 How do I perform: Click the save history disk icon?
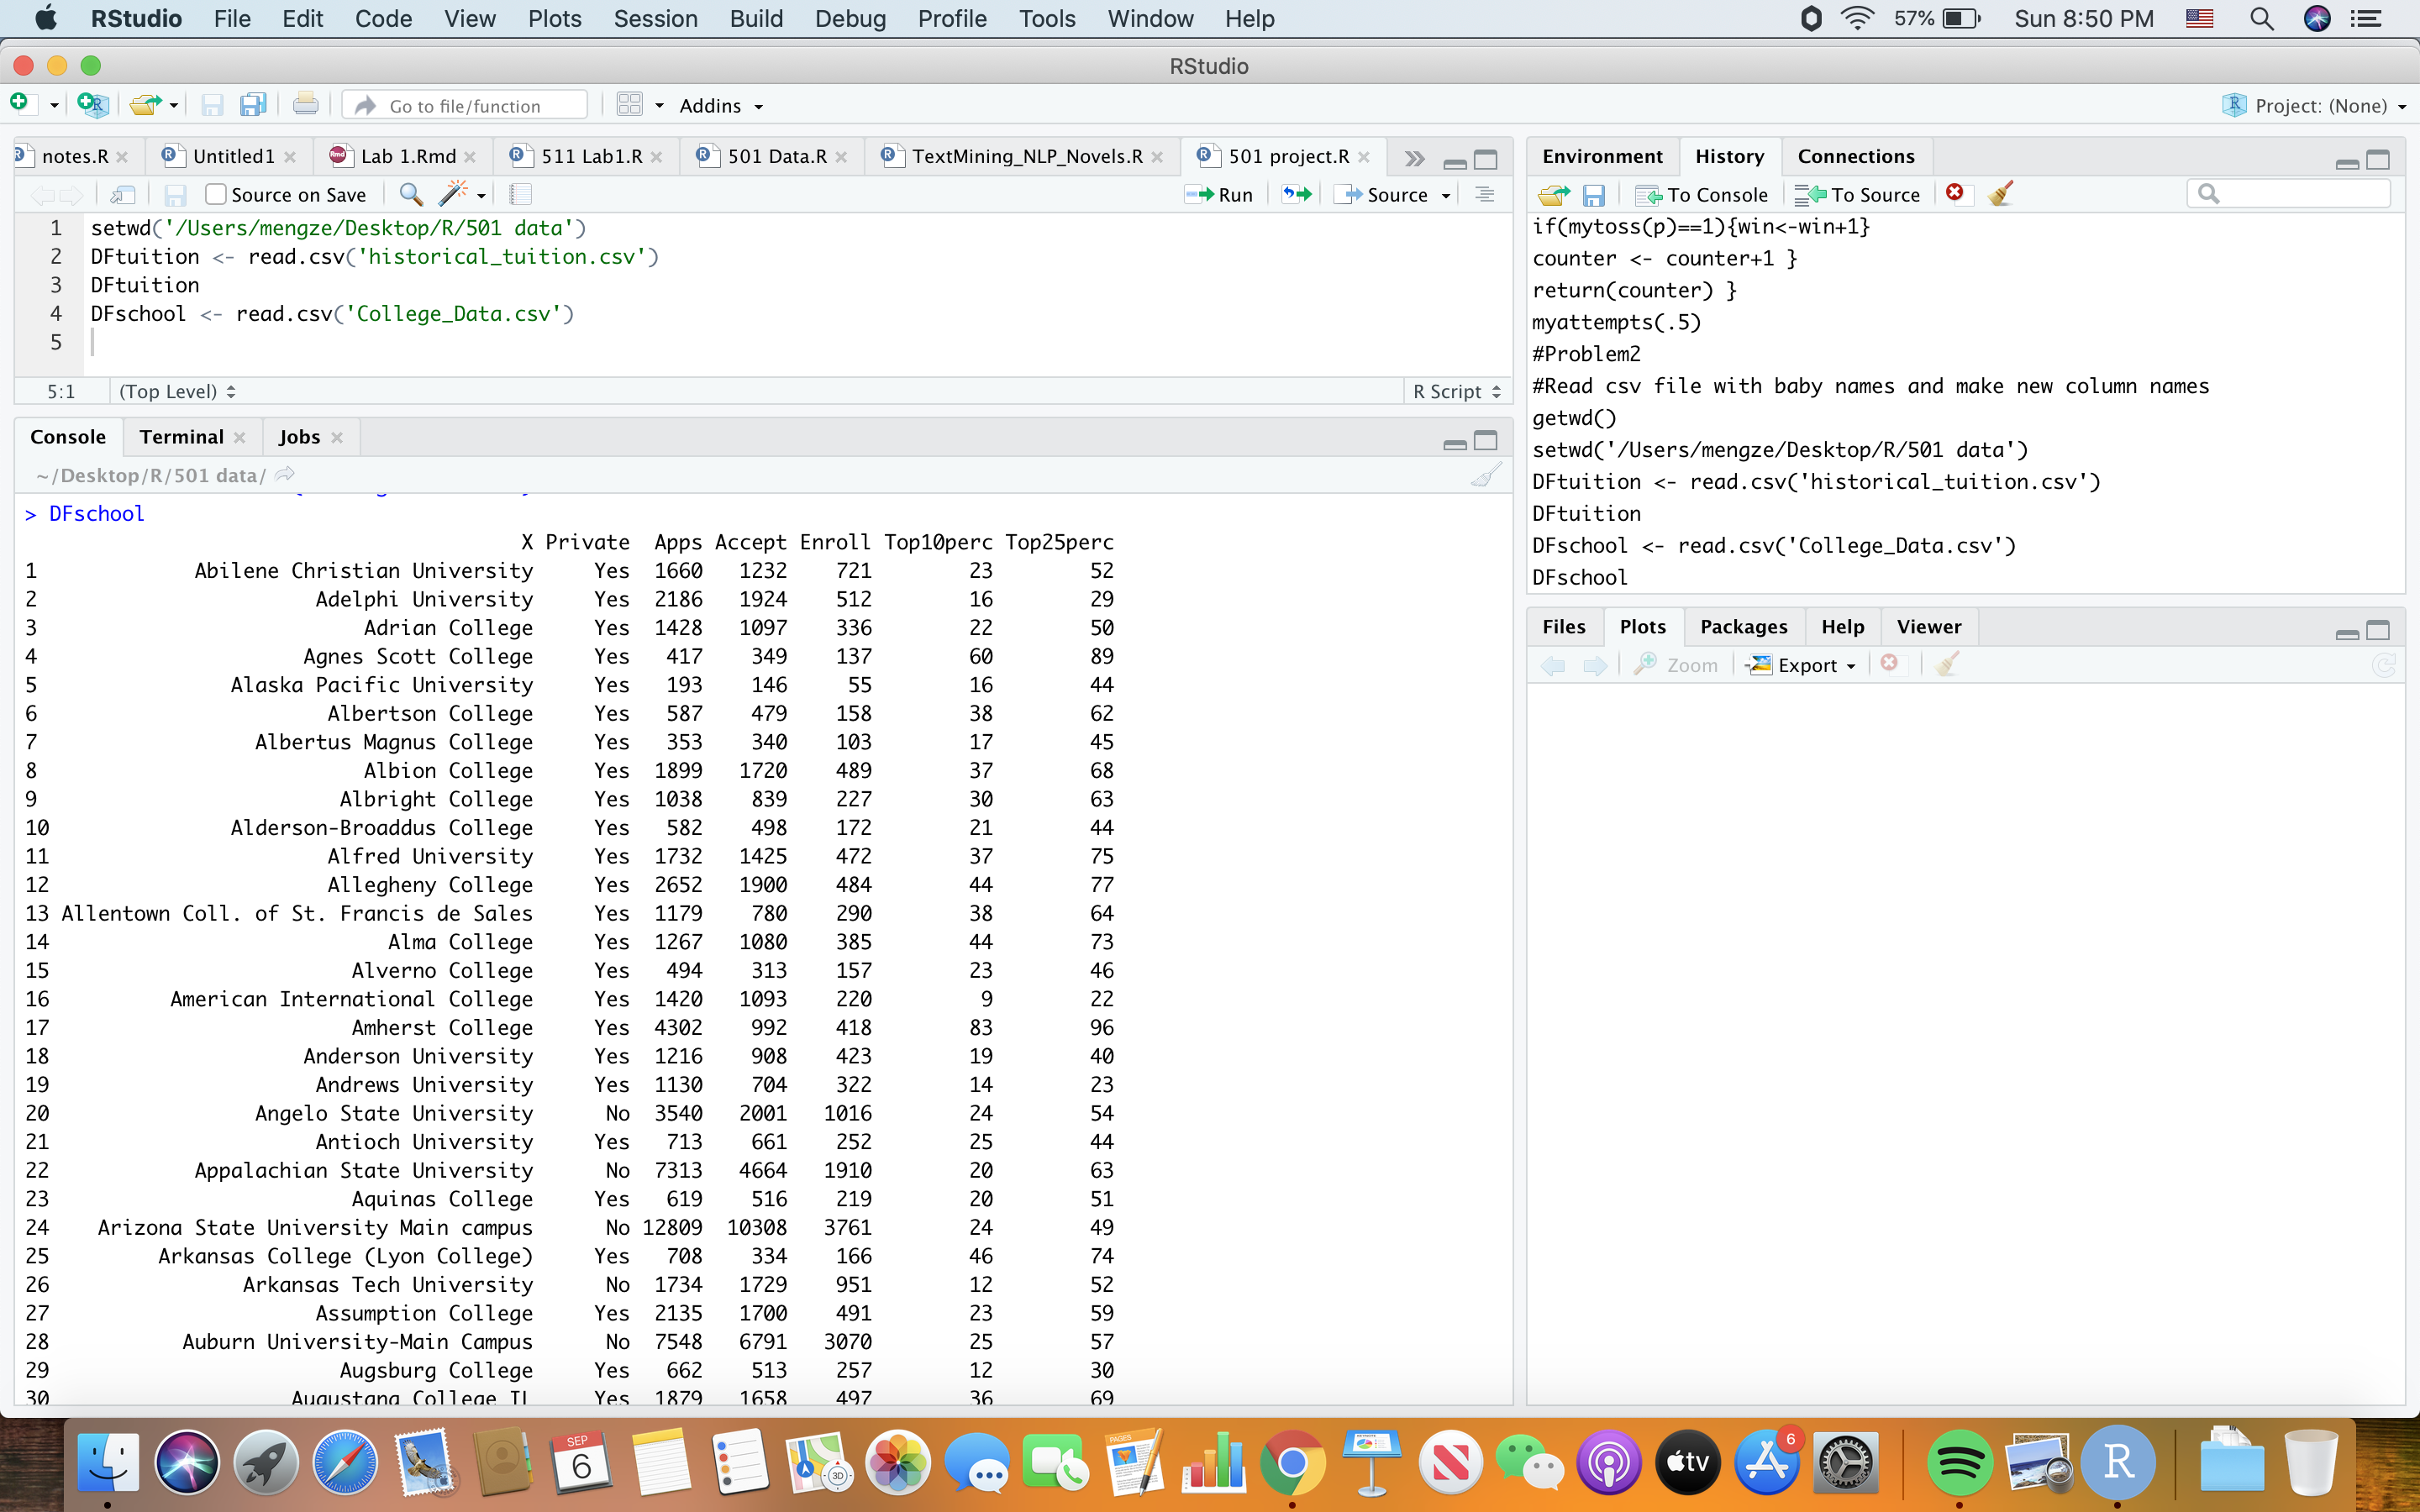pyautogui.click(x=1594, y=194)
